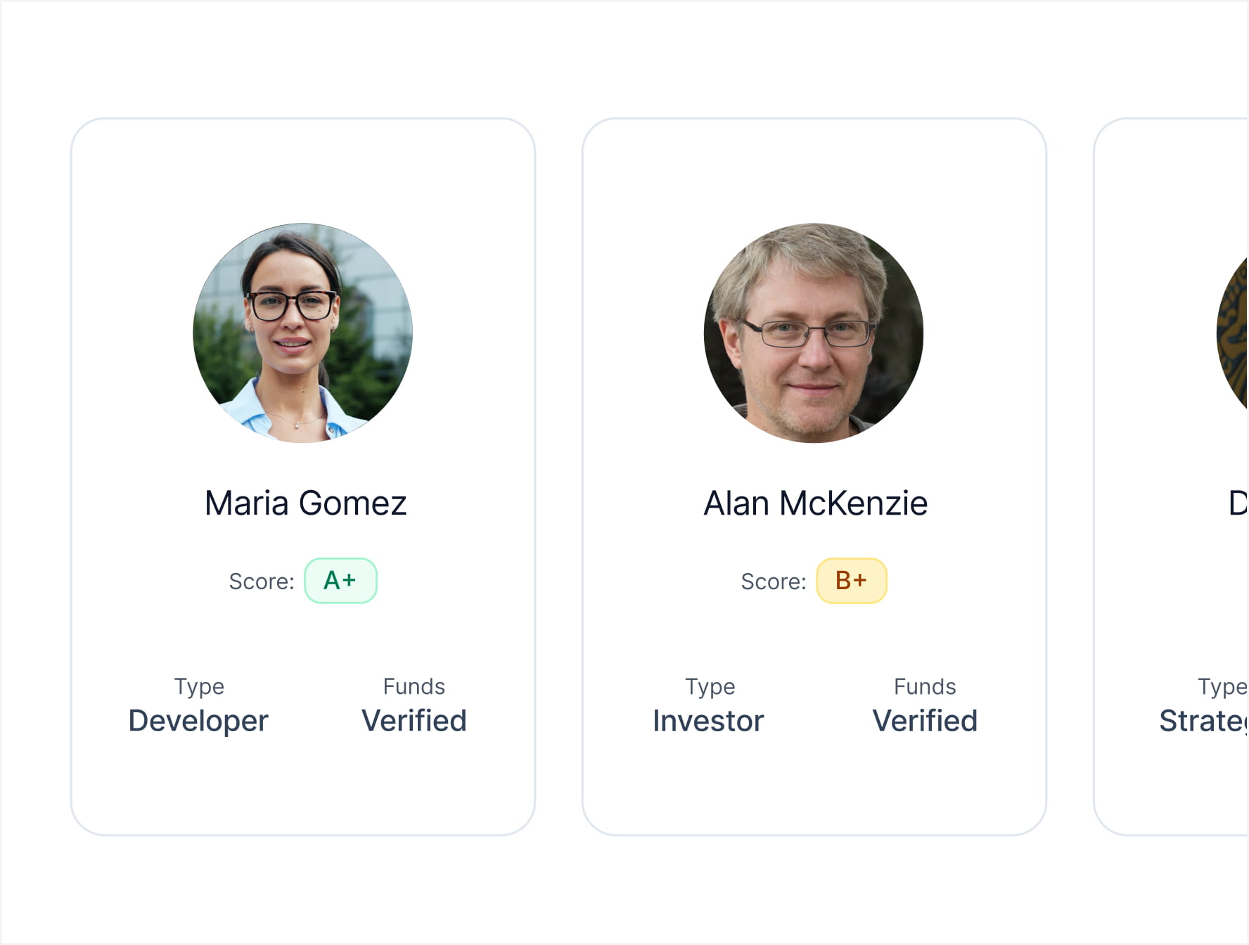Click Alan McKenzie's profile photo
The width and height of the screenshot is (1249, 945).
814,333
